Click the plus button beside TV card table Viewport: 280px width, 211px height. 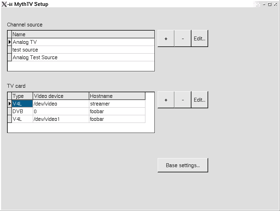(166, 100)
